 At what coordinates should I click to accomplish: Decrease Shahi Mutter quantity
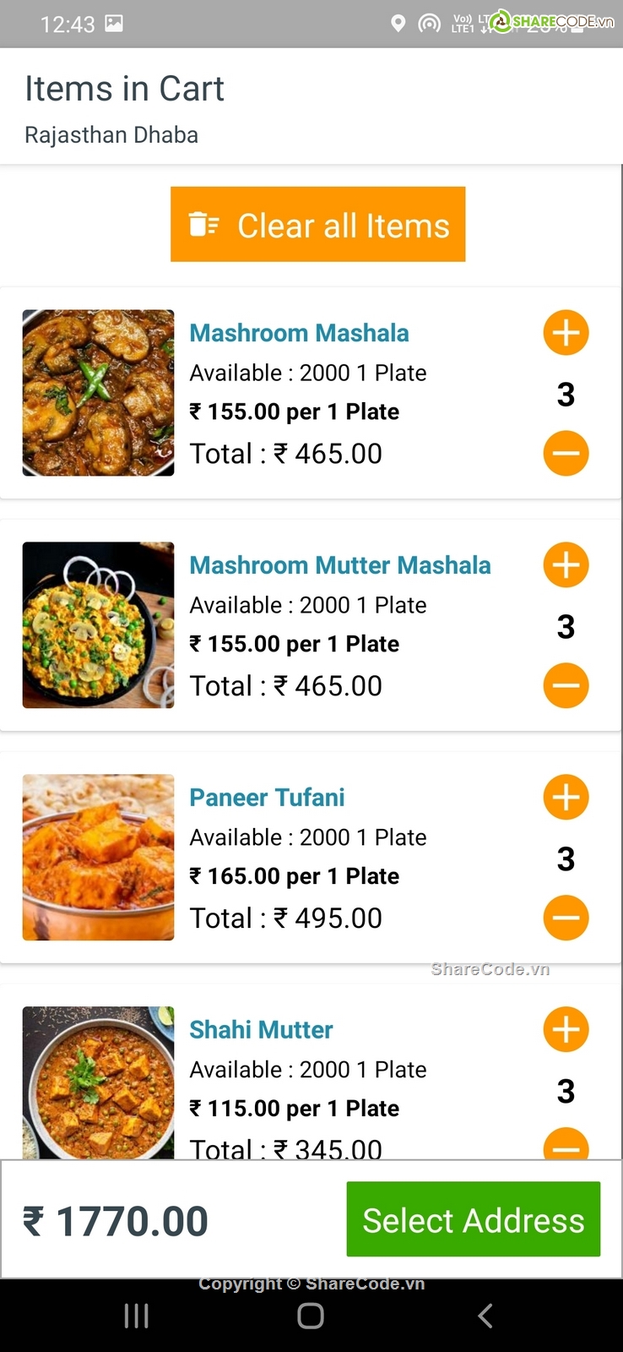pos(566,1145)
